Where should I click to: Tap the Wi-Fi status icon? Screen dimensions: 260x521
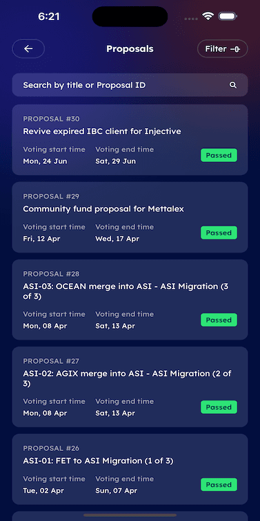208,16
